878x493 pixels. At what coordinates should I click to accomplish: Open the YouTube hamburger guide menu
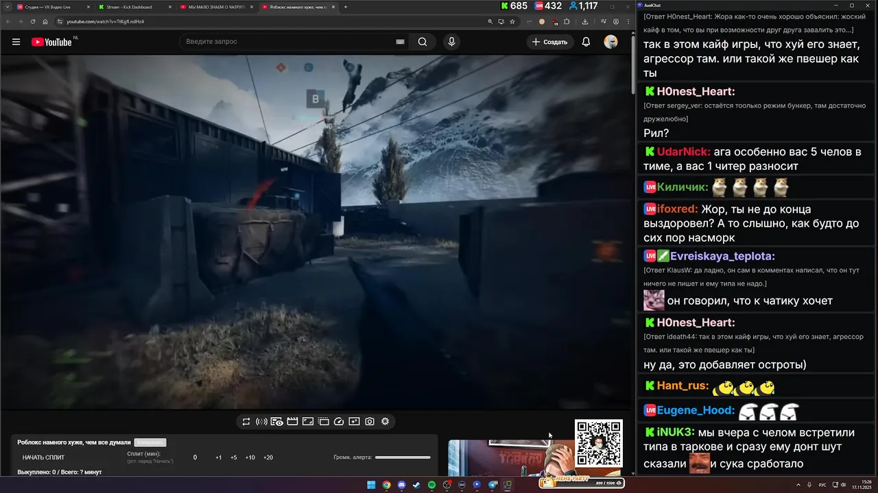[16, 42]
